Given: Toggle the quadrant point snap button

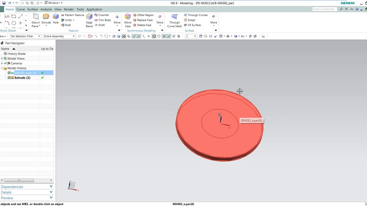Looking at the screenshot, I should pyautogui.click(x=159, y=36).
